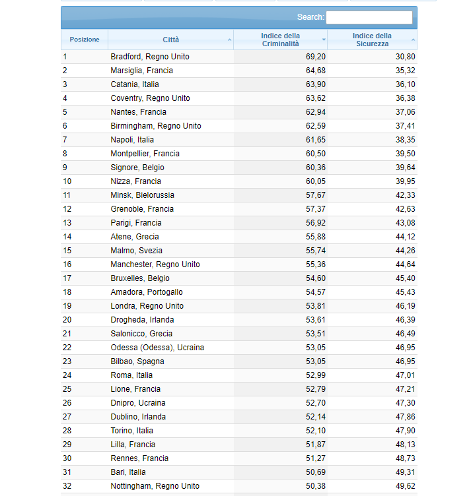Click the Search input field
This screenshot has height=496, width=471.
(x=369, y=17)
